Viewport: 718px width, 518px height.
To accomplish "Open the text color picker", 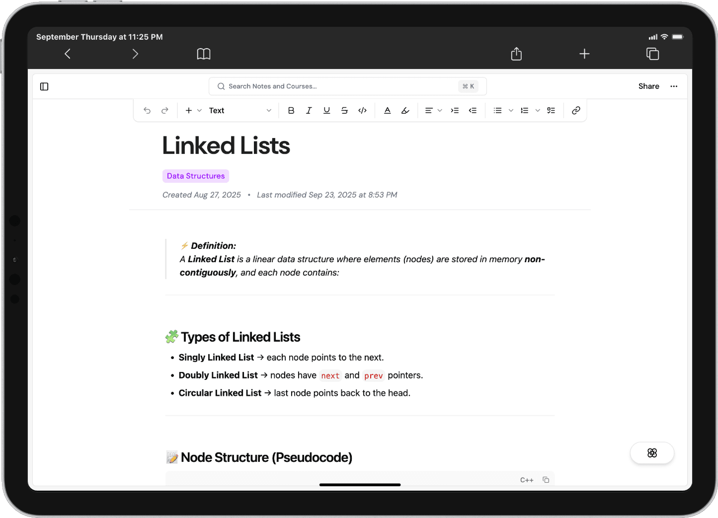I will 388,111.
